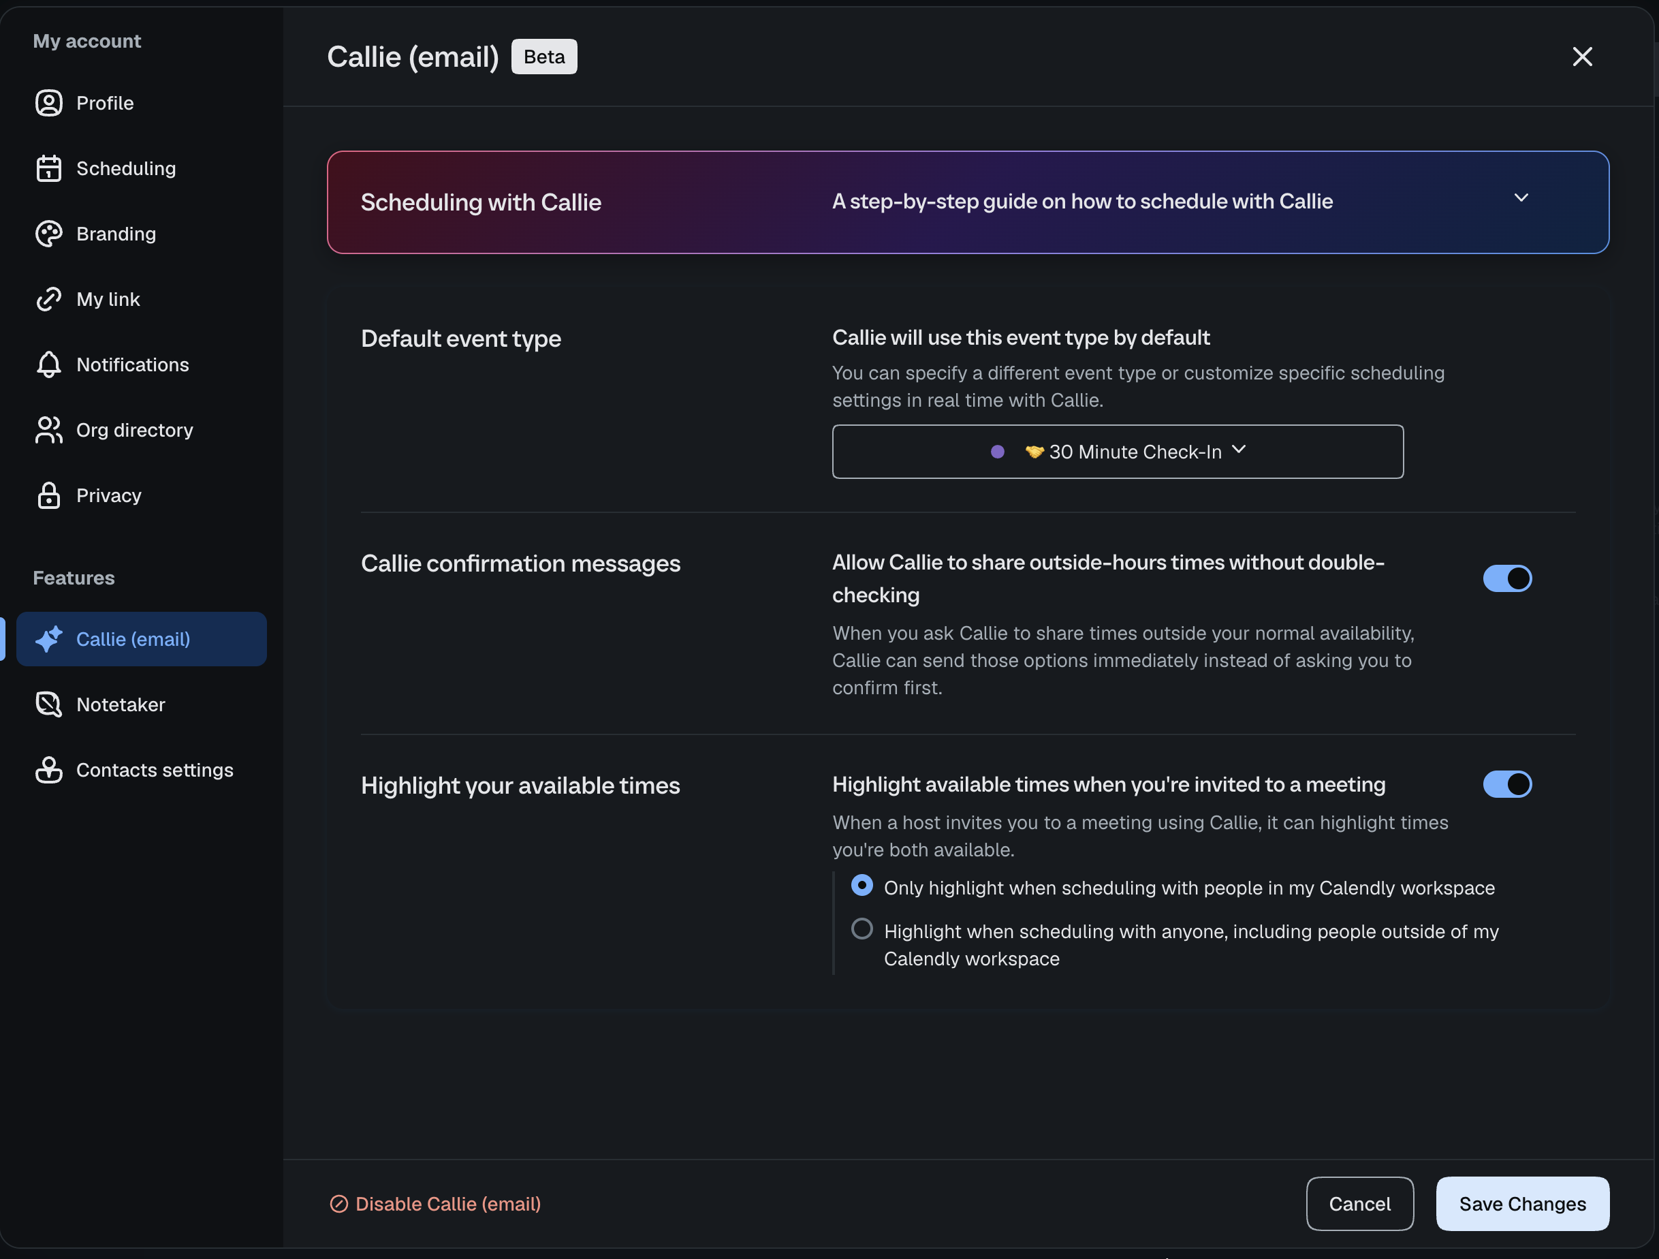Select highlight when scheduling with anyone
Image resolution: width=1659 pixels, height=1259 pixels.
click(x=862, y=929)
